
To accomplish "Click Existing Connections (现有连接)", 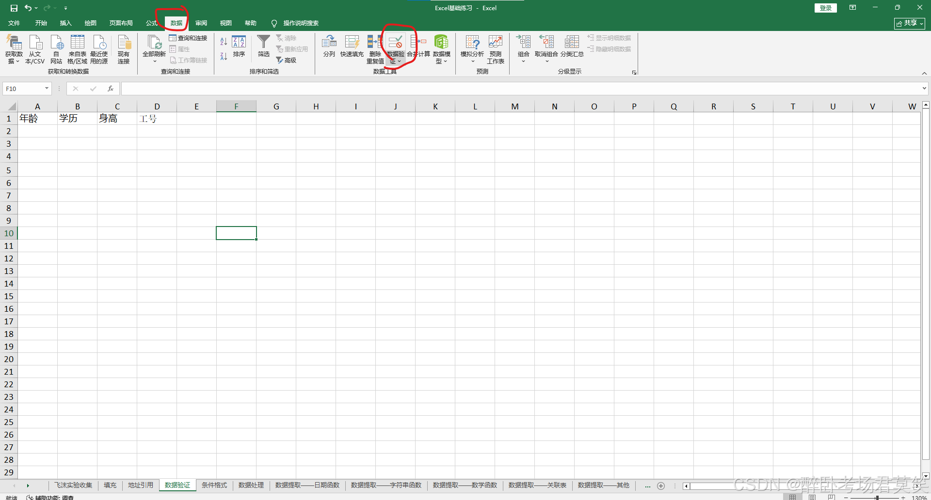I will point(124,49).
